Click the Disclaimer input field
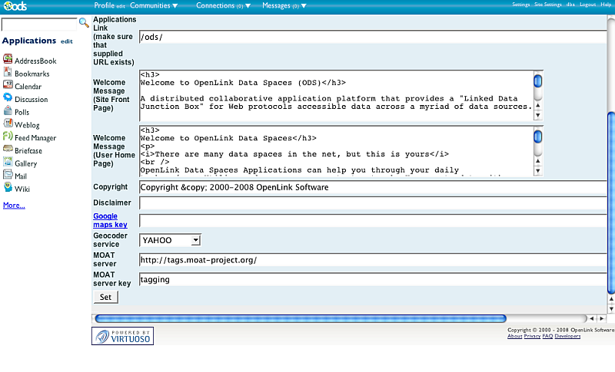The width and height of the screenshot is (615, 372). [373, 203]
